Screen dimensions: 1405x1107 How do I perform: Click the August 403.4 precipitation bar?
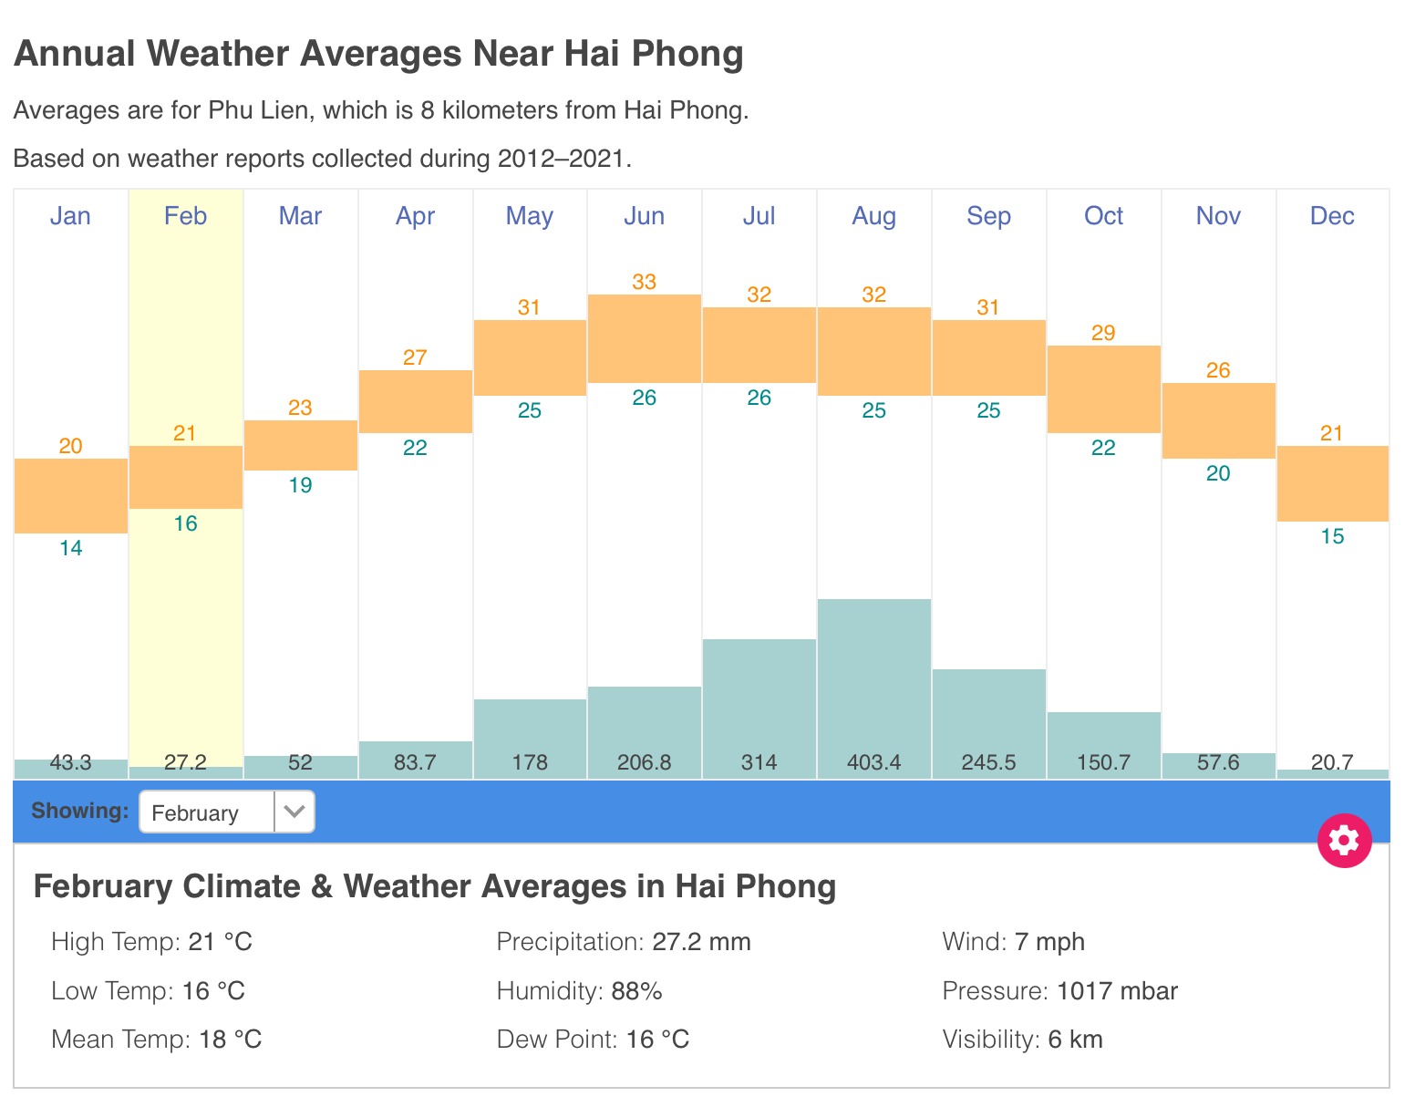[x=873, y=684]
